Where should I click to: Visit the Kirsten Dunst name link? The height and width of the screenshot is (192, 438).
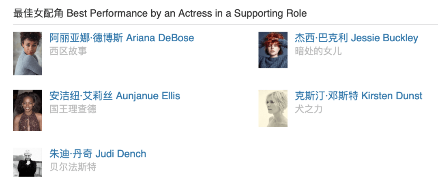[x=391, y=96]
